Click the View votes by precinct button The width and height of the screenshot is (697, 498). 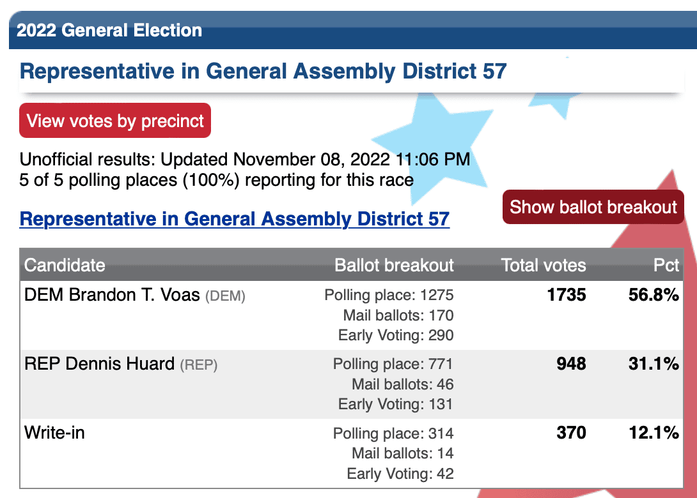click(114, 120)
